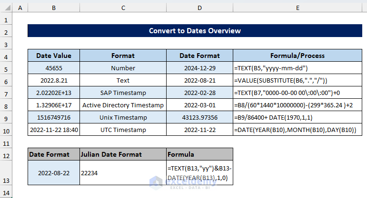Select the cell showing 43123.97356

199,117
